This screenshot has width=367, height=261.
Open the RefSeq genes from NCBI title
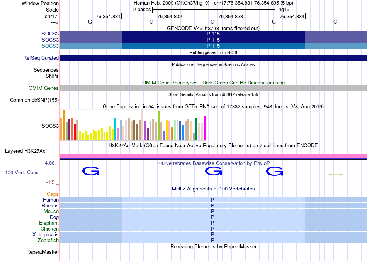(x=213, y=52)
